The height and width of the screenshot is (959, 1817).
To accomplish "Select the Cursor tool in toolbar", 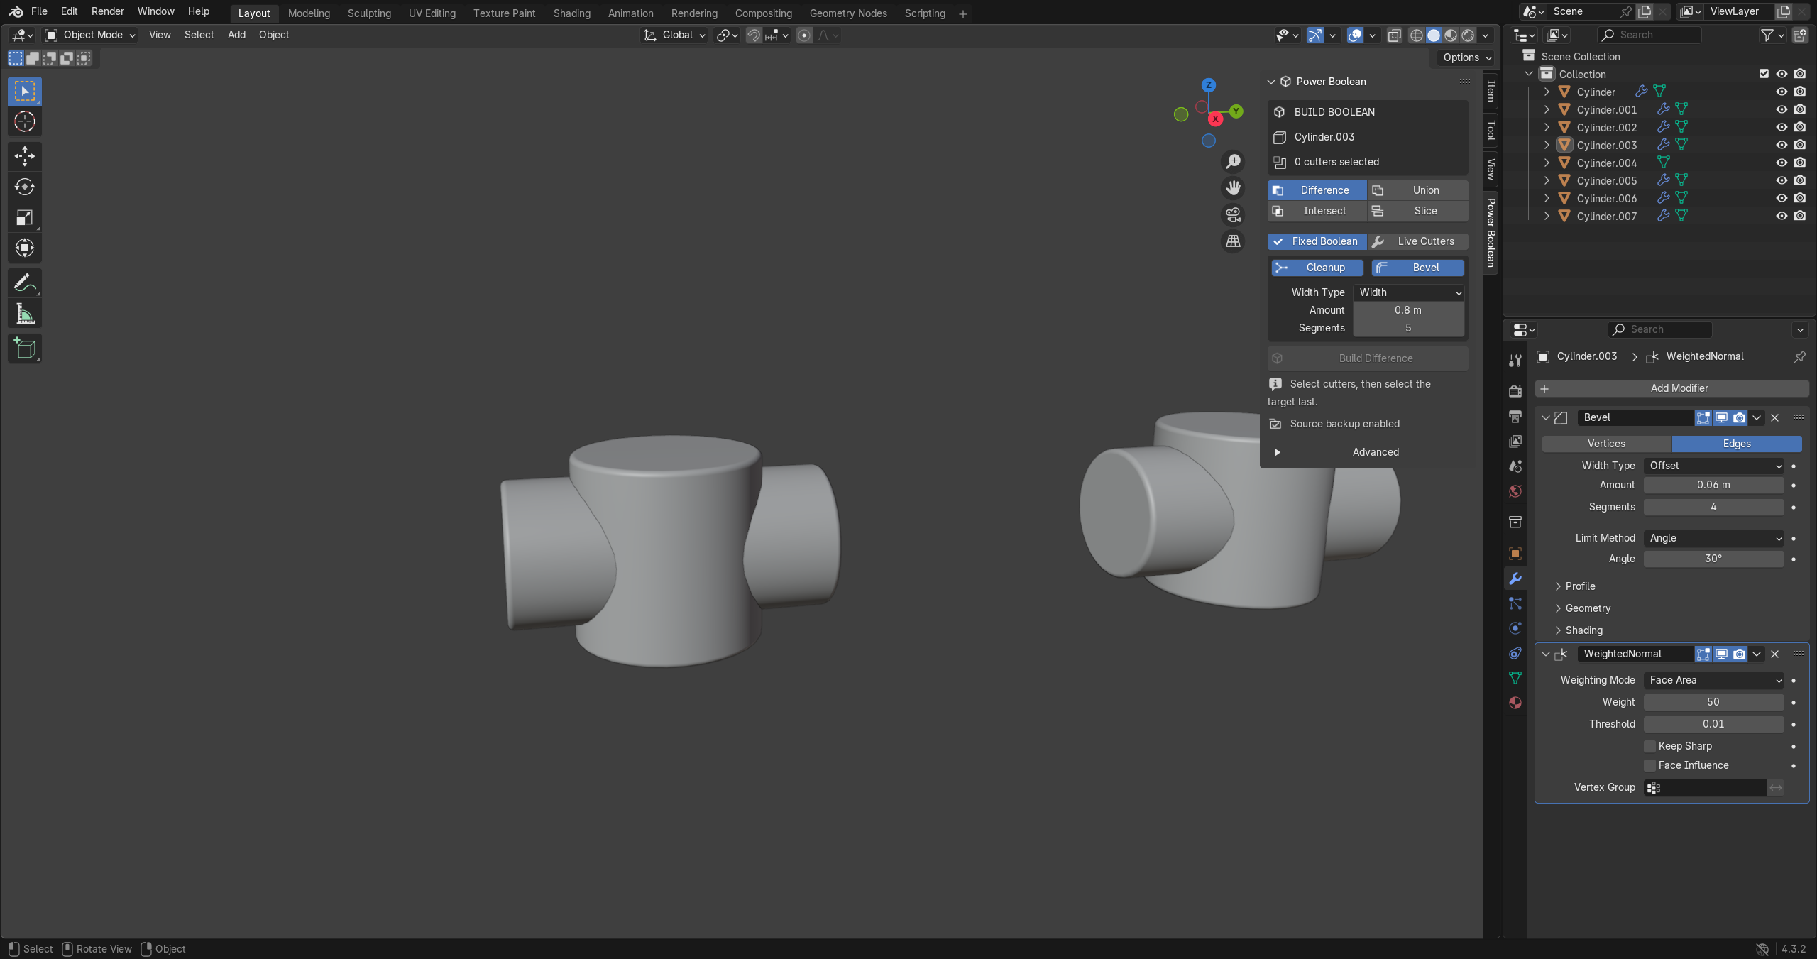I will coord(25,122).
